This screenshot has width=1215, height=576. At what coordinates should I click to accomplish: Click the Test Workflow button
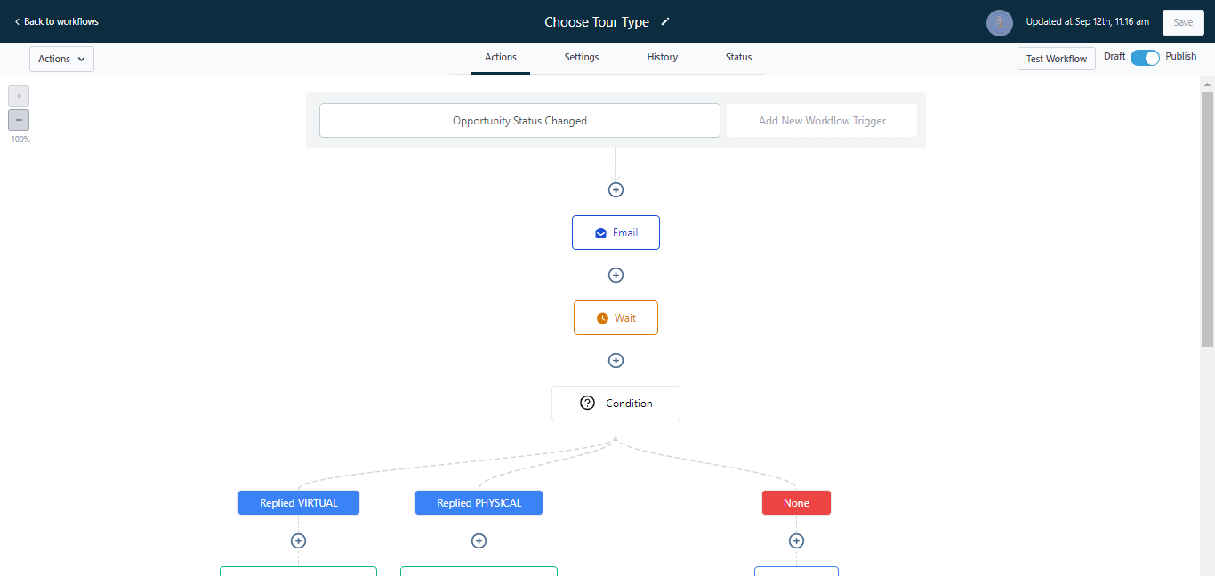coord(1056,59)
